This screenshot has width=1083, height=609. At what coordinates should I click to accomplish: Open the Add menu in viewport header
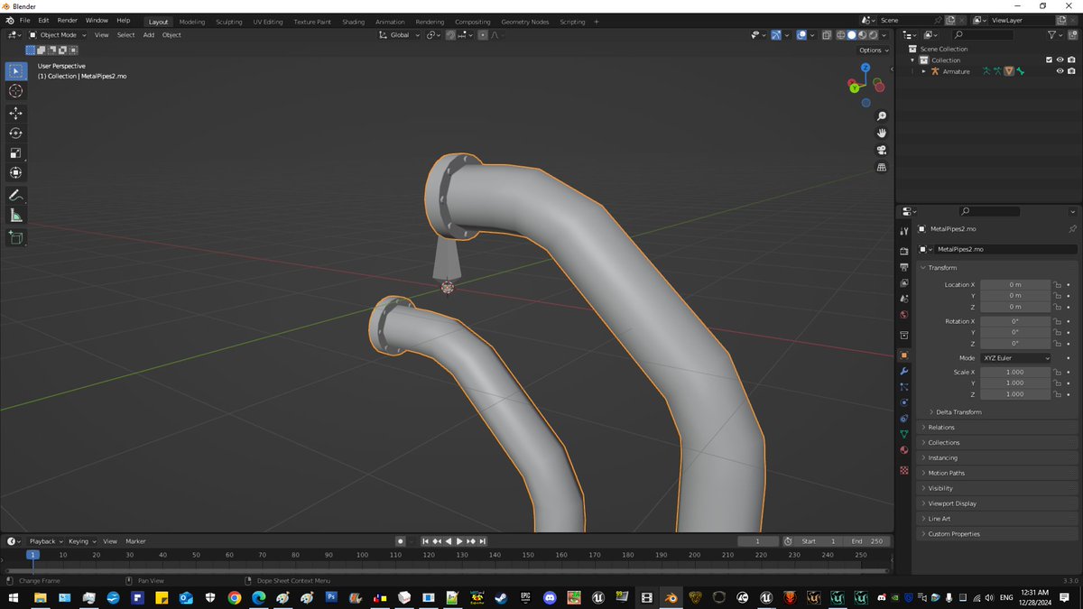tap(148, 35)
